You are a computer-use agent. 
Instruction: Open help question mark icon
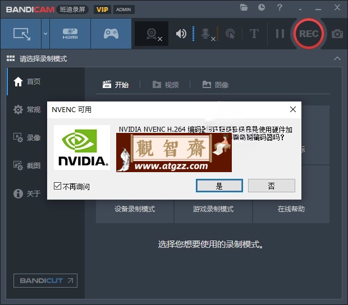coord(280,7)
